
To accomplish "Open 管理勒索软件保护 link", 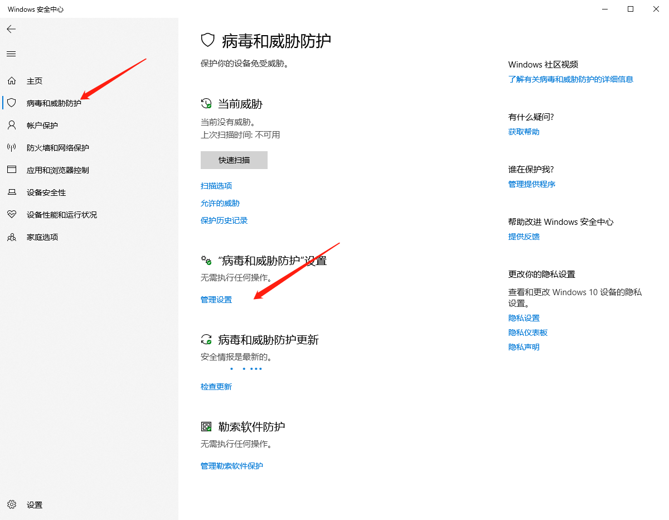I will pos(232,466).
